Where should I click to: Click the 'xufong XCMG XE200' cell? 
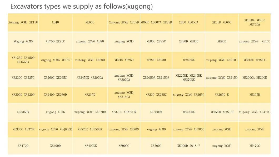point(90,60)
